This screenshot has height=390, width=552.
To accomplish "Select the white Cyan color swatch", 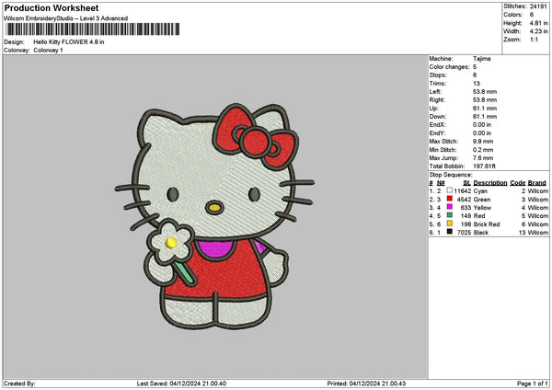I will [450, 190].
